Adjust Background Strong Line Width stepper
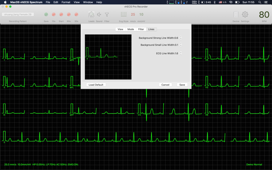The width and height of the screenshot is (272, 170). coord(181,38)
